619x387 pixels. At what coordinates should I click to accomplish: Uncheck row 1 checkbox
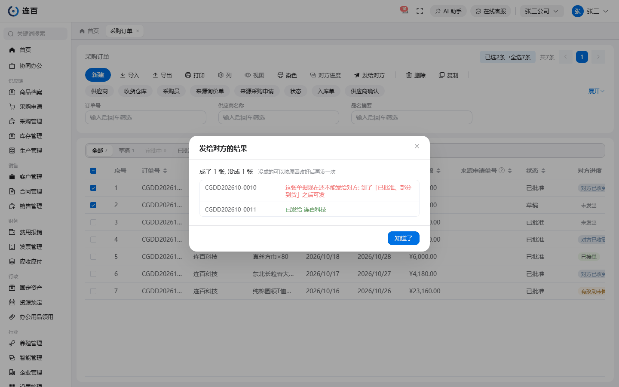pyautogui.click(x=93, y=188)
